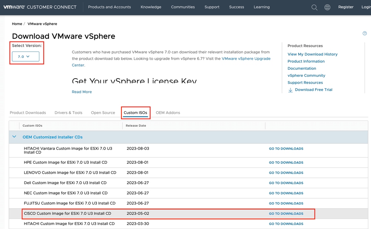Screen dimensions: 371x229
Task: Open the globe language selector icon
Action: (x=327, y=7)
